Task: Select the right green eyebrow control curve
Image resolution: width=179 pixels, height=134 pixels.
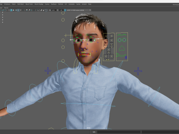Action: tap(124, 35)
